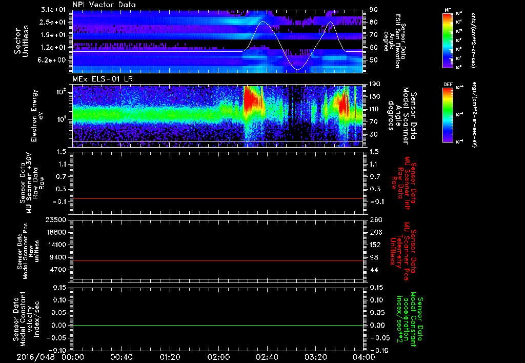Click the 80 degree elevation tick label
This screenshot has width=525, height=363.
point(373,22)
